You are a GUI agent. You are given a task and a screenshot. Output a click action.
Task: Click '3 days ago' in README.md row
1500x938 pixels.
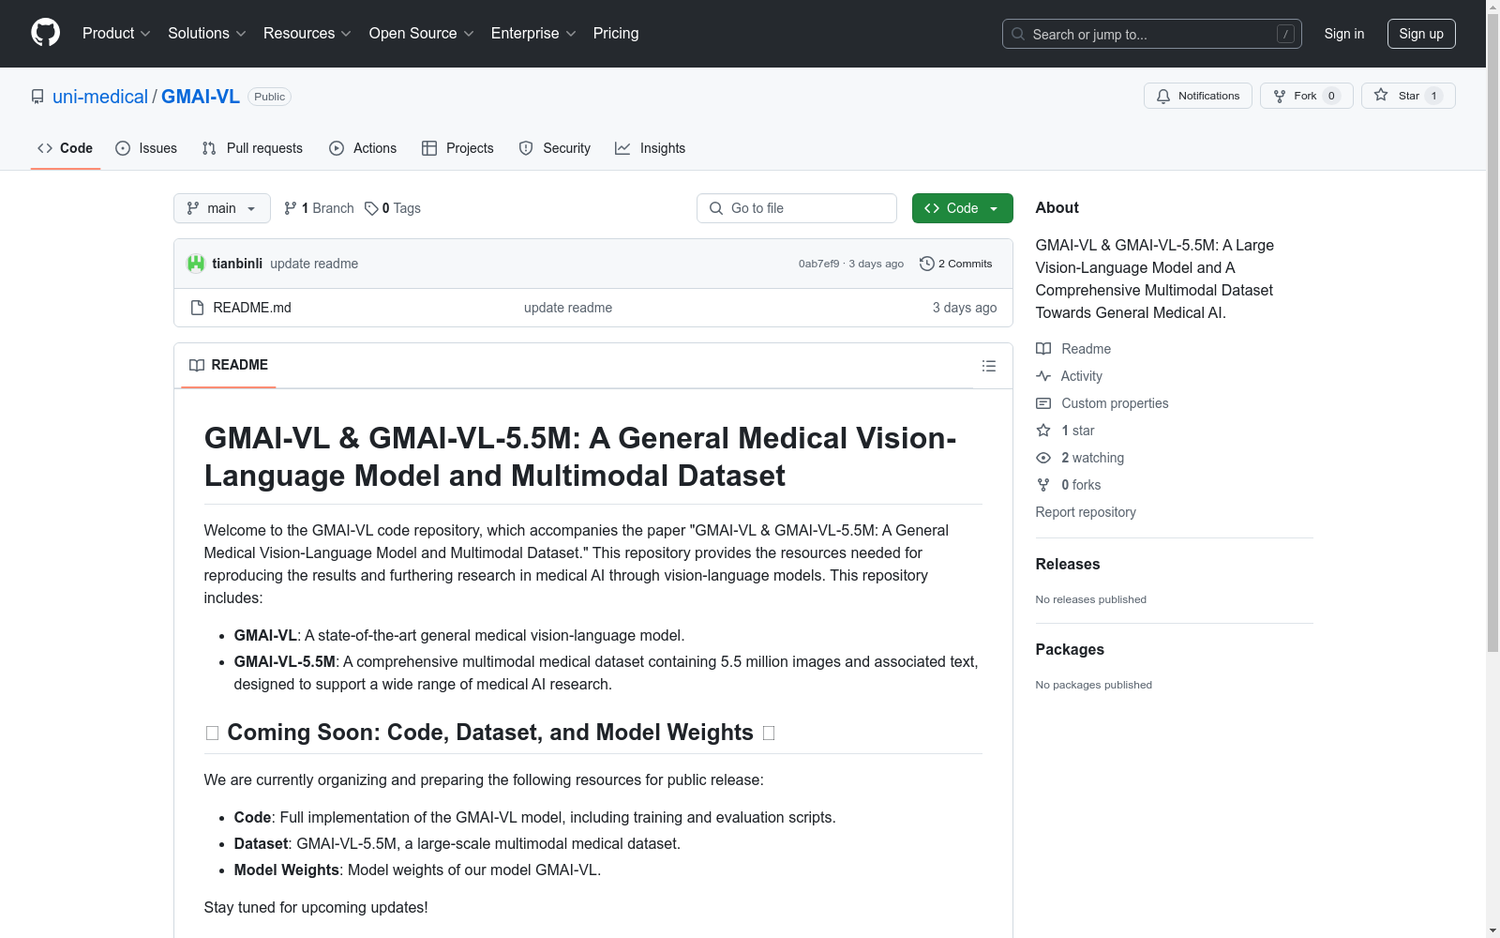965,308
